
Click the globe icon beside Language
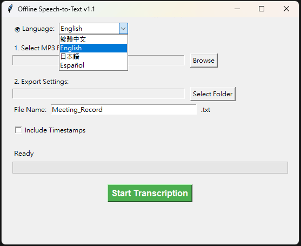(17, 29)
